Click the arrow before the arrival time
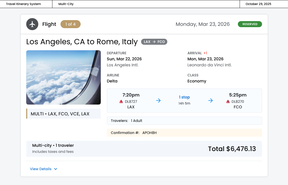This screenshot has width=288, height=185. [x=211, y=101]
